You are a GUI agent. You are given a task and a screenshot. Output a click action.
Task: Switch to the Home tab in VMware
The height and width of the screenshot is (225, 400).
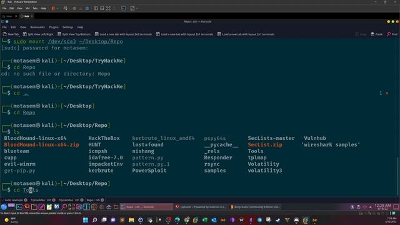[9, 16]
